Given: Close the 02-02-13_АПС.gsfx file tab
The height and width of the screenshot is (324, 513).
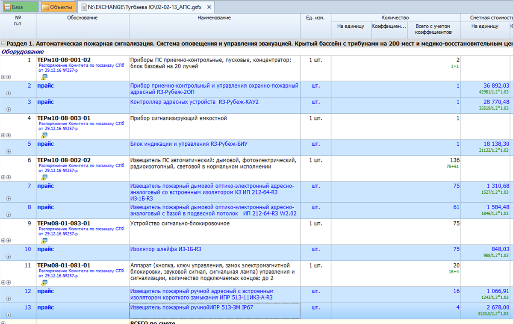Looking at the screenshot, I should pyautogui.click(x=210, y=7).
